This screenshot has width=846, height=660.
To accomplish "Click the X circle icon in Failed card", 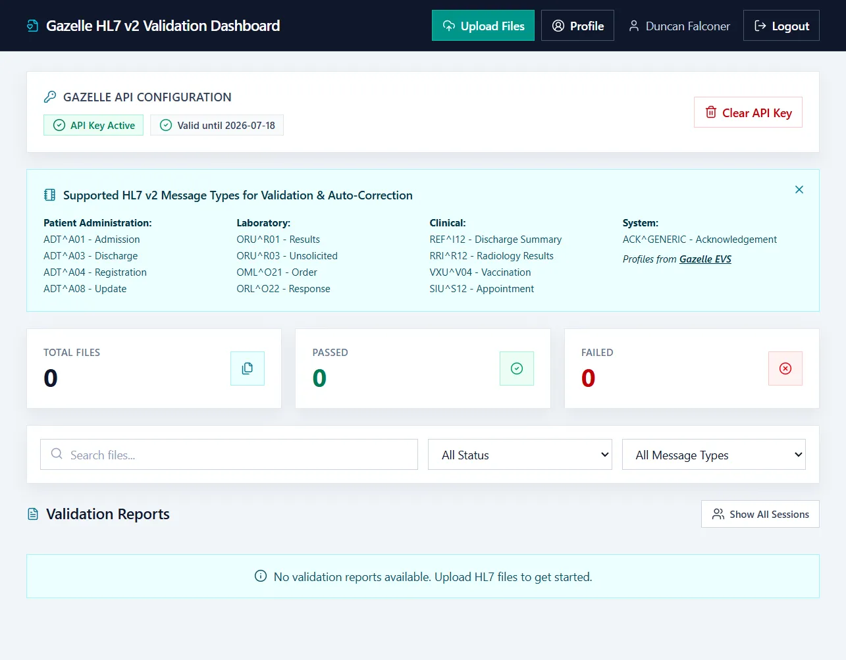I will point(785,368).
